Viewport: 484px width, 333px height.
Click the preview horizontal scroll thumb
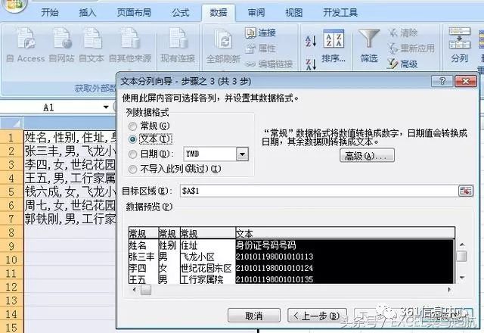click(x=146, y=290)
